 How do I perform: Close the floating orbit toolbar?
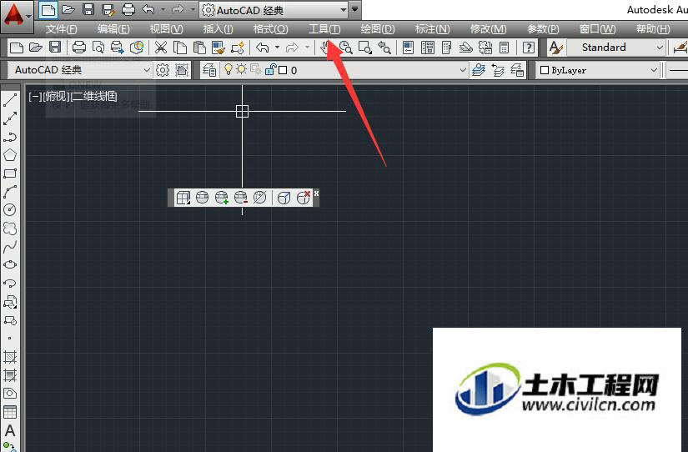click(316, 193)
